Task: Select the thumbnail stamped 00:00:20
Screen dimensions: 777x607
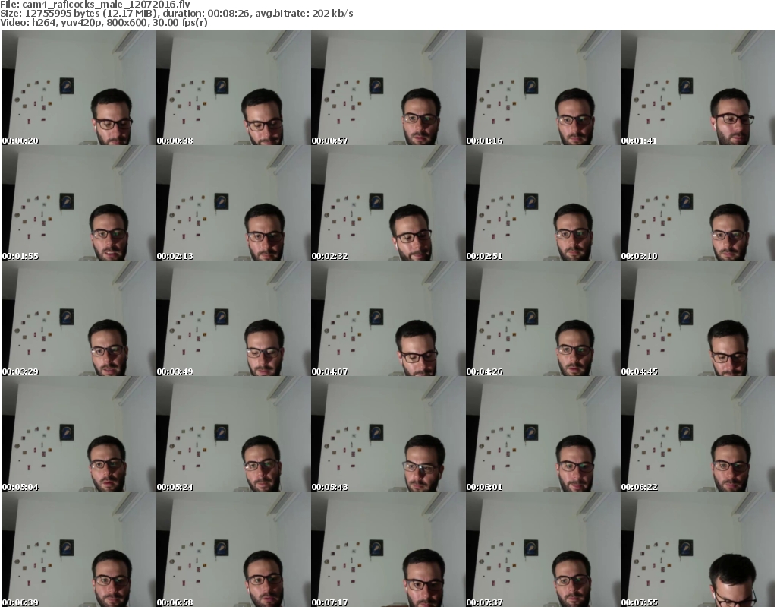Action: point(79,87)
